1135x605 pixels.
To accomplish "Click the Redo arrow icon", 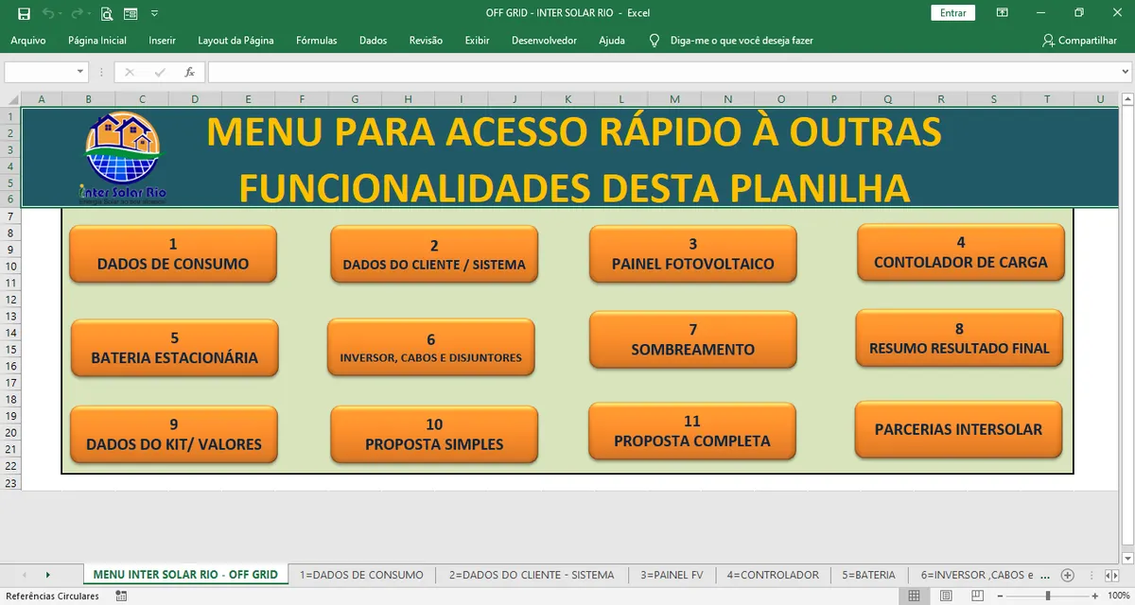I will [76, 13].
